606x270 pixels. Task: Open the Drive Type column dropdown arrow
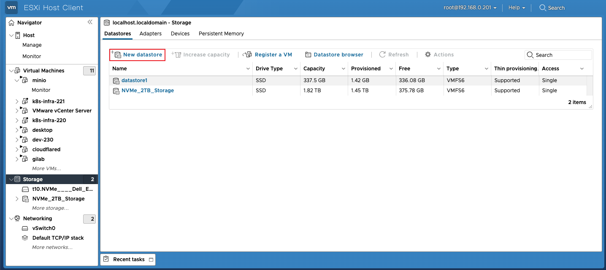point(296,69)
